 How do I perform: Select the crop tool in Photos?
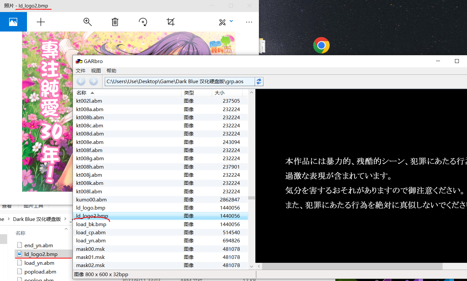[x=170, y=22]
